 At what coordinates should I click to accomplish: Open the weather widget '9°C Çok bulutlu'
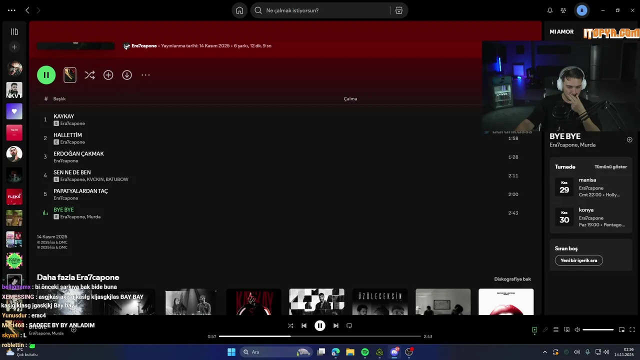(21, 352)
